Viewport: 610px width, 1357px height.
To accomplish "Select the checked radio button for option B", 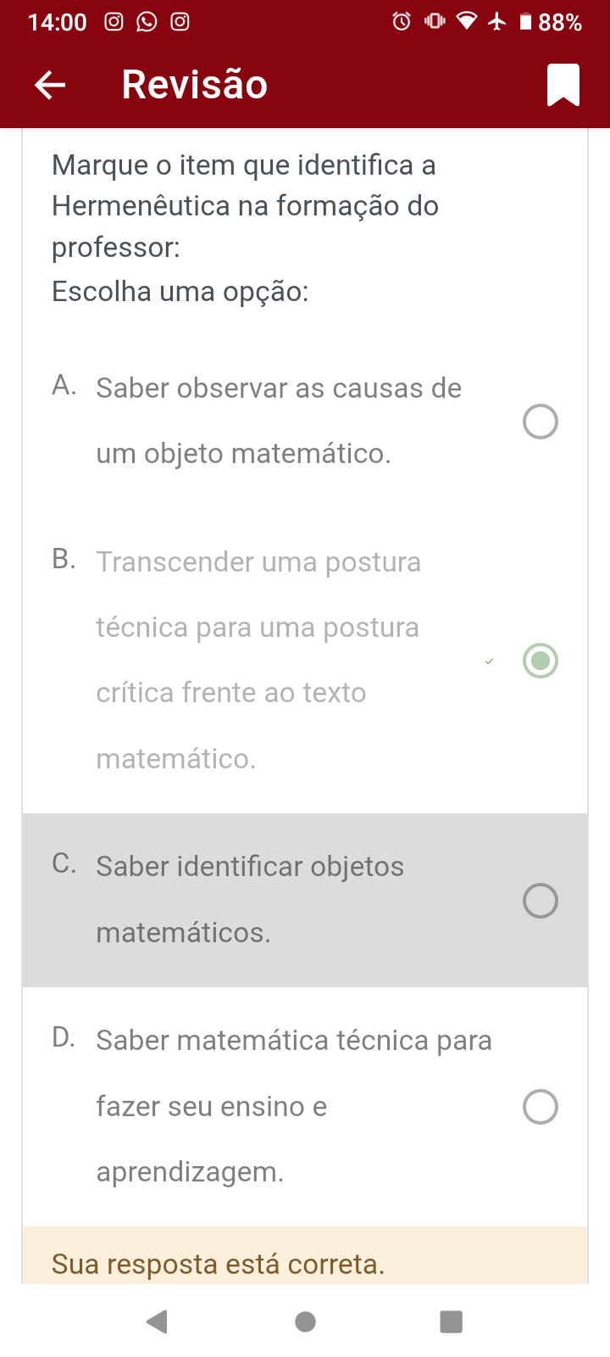I will pos(541,661).
